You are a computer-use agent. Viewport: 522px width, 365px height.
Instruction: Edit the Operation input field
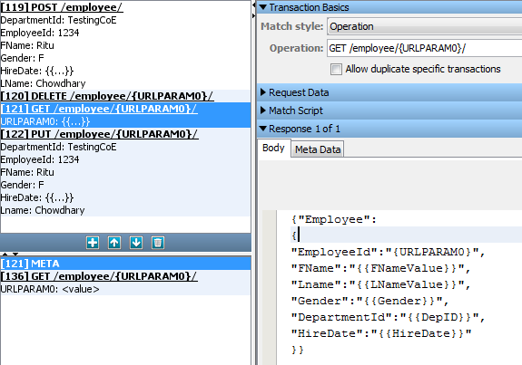[x=425, y=49]
